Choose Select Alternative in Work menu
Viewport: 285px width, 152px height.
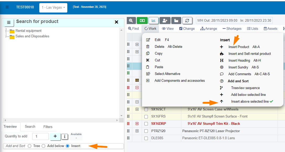[163, 74]
